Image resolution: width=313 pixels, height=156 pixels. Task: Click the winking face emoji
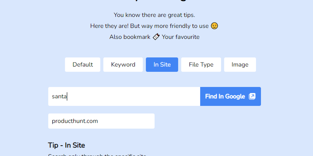pos(214,26)
